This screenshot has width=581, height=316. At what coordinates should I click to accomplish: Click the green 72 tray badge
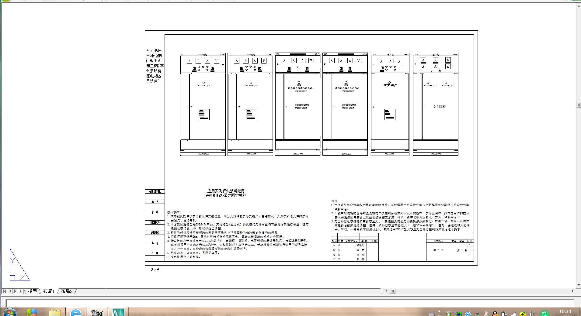544,314
